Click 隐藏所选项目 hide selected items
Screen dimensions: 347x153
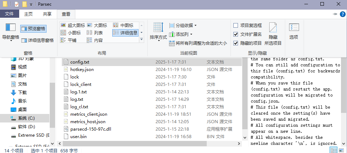tap(273, 34)
